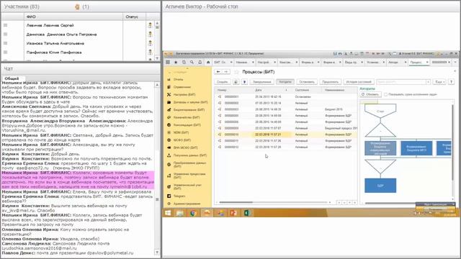
Task: Open PowerPoint from the taskbar
Action: 233,213
